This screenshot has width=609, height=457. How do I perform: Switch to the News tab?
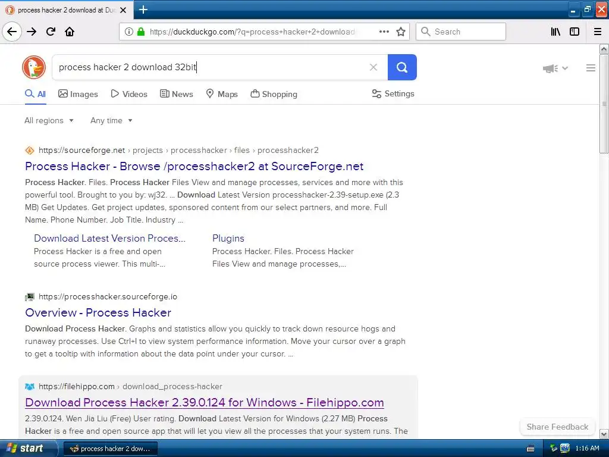176,94
